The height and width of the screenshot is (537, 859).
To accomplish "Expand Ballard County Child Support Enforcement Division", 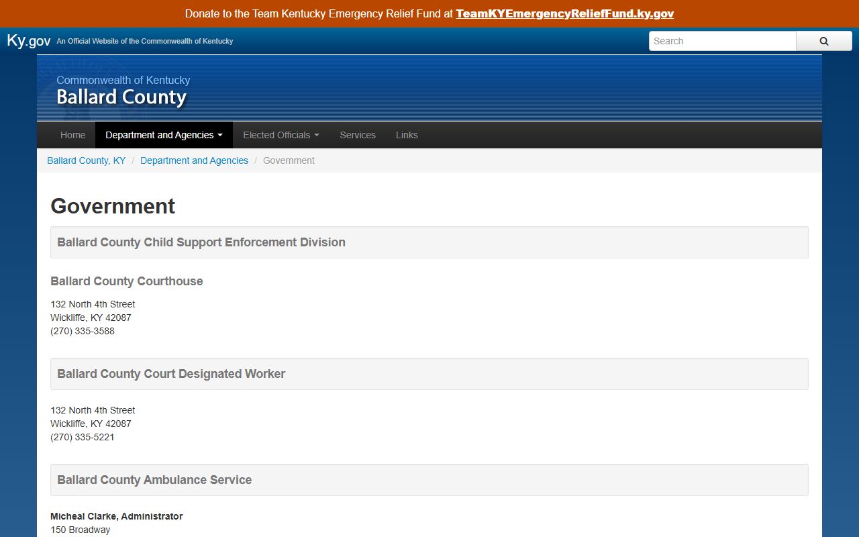I will [429, 242].
